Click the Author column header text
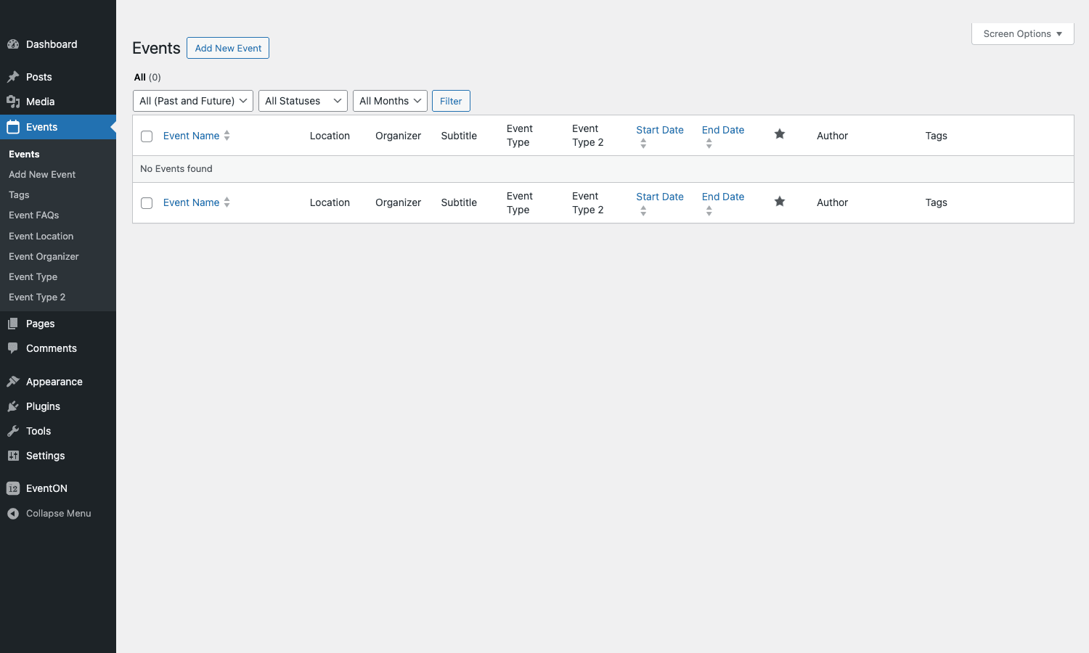1089x653 pixels. click(x=832, y=136)
